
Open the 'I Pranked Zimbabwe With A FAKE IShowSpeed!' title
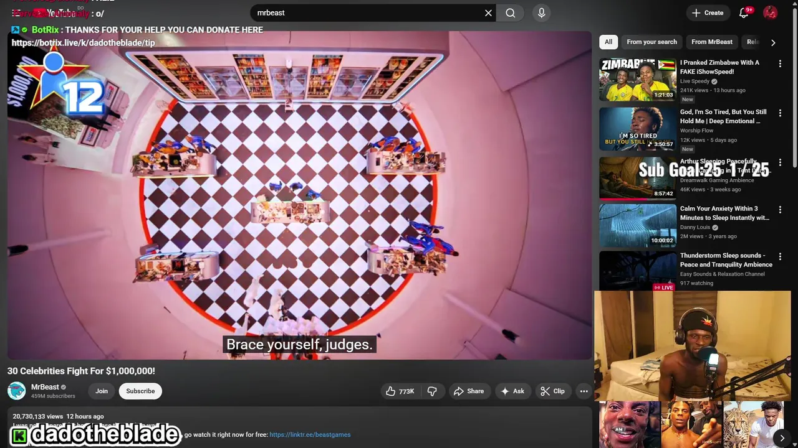[x=719, y=67]
